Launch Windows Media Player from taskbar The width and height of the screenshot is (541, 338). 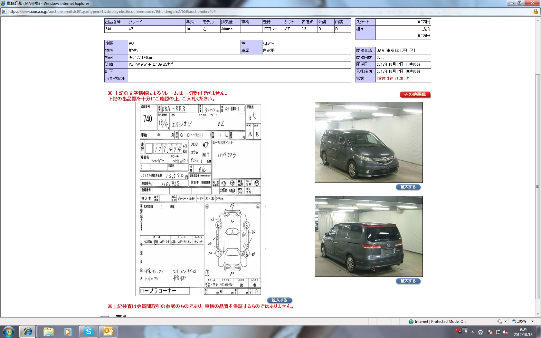click(x=68, y=331)
